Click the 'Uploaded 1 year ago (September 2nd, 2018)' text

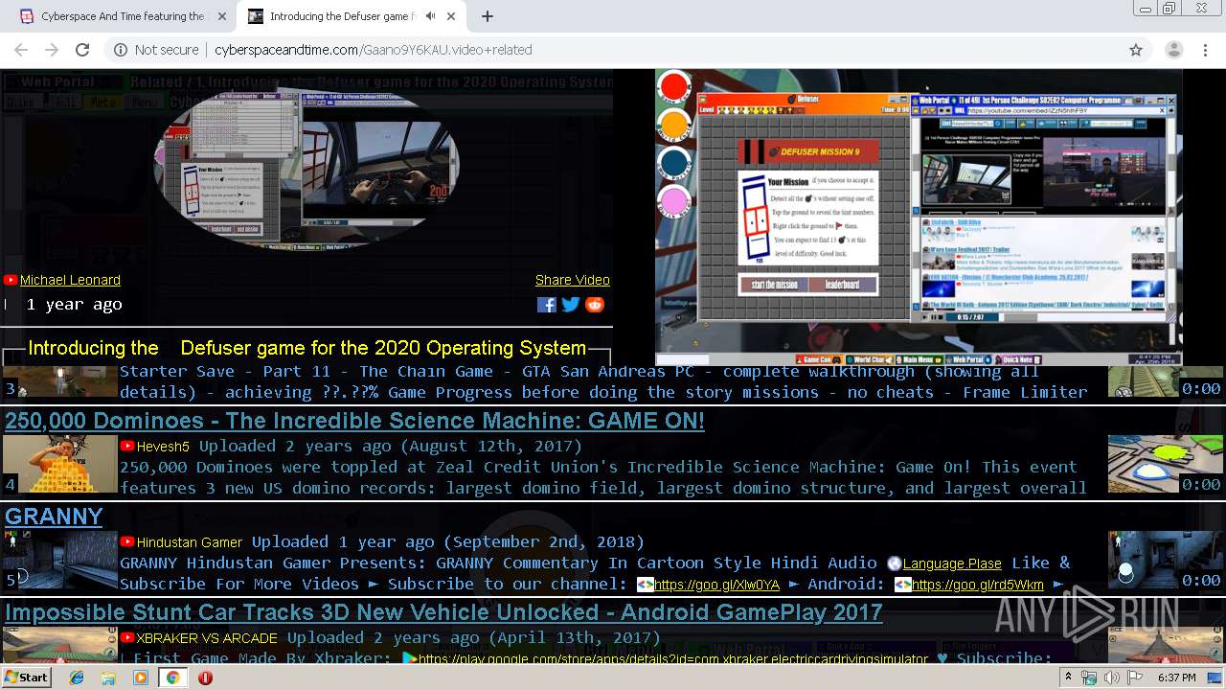[x=448, y=541]
